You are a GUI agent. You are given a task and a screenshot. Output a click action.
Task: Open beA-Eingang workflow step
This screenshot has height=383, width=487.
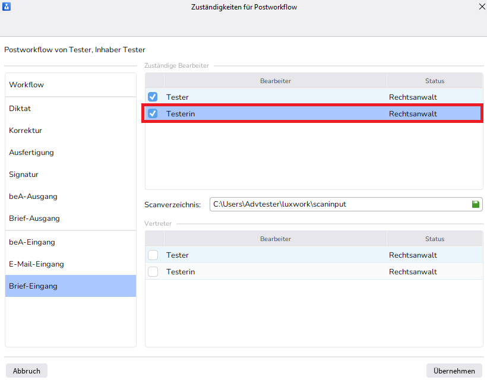click(x=32, y=242)
